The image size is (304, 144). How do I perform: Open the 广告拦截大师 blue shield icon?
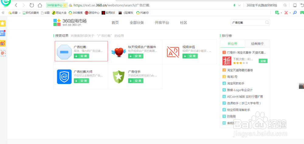click(x=64, y=77)
